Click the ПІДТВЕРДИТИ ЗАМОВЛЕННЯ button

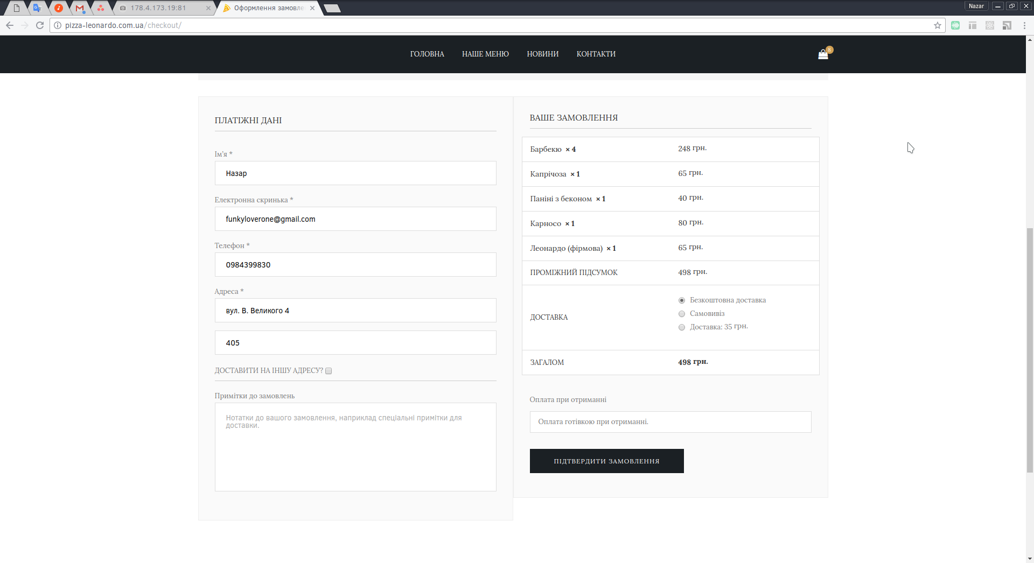607,461
